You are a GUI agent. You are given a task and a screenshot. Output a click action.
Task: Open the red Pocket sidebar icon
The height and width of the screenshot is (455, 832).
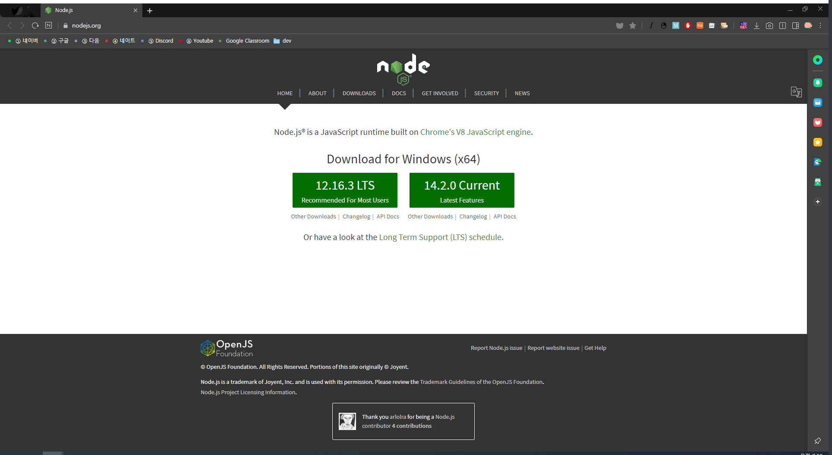coord(818,122)
